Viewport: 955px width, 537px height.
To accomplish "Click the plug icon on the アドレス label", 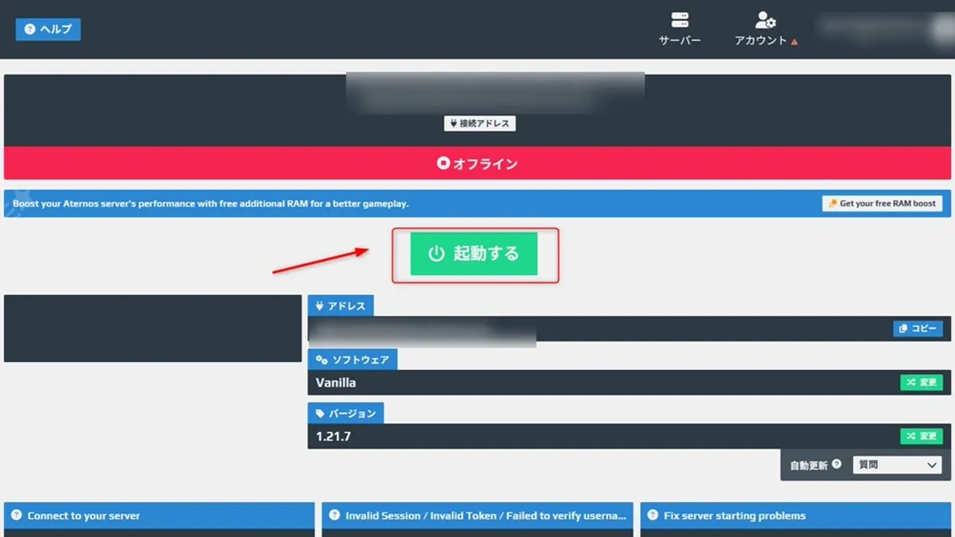I will [318, 305].
